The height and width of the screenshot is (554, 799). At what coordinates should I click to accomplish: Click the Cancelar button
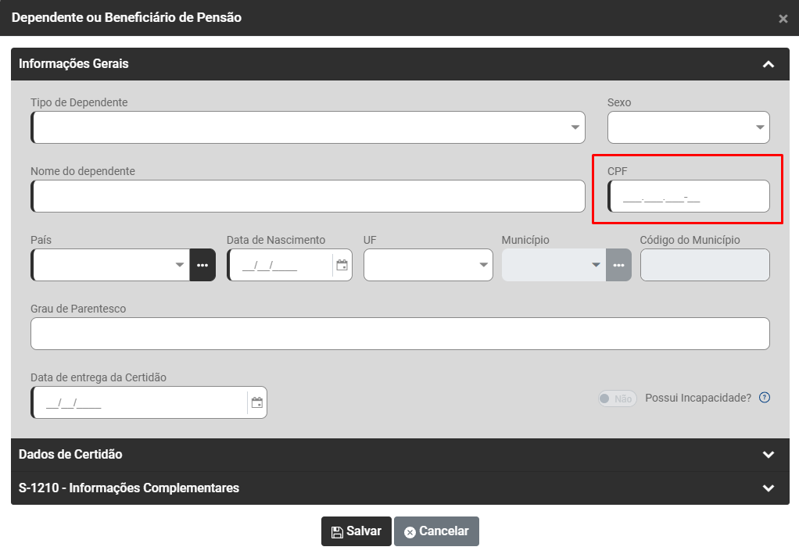[436, 531]
